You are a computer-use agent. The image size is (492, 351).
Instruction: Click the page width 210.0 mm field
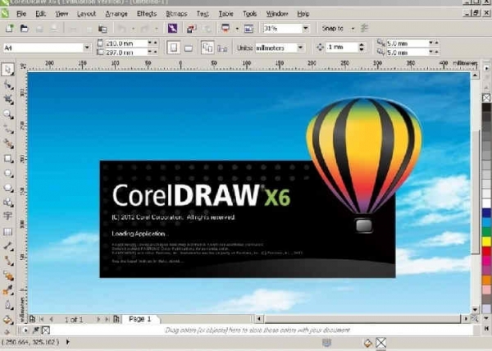[125, 43]
